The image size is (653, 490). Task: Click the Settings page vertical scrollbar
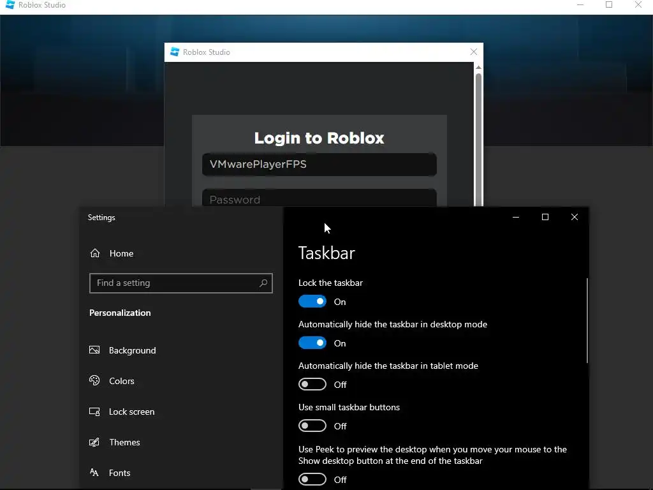coord(587,320)
